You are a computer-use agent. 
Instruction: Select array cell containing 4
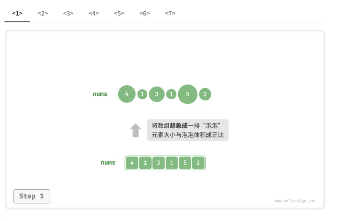pos(132,163)
